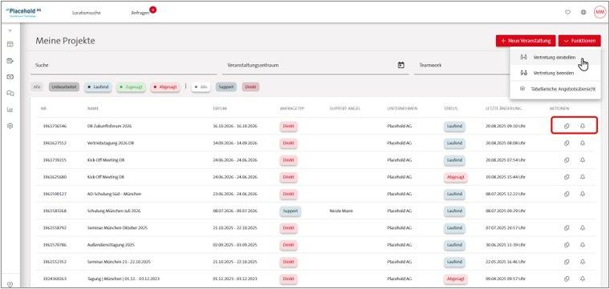The image size is (610, 289).
Task: Open the settings gear in sidebar
Action: 10,126
